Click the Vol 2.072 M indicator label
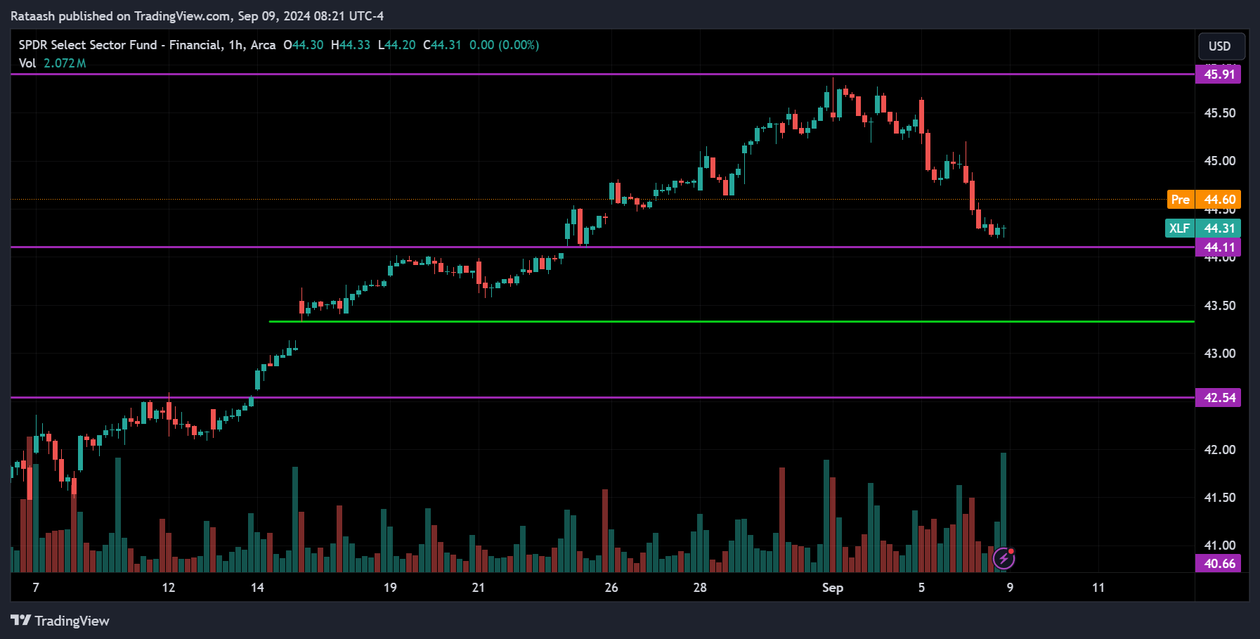This screenshot has width=1260, height=639. tap(52, 63)
